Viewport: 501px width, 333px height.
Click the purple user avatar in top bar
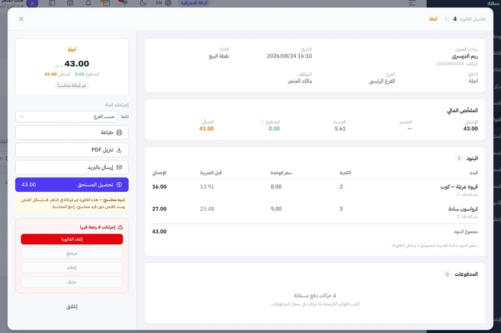coord(33,3)
